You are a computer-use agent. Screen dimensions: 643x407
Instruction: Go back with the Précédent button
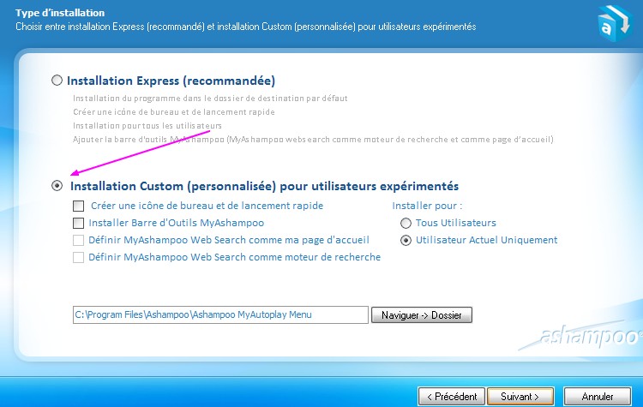tap(452, 397)
